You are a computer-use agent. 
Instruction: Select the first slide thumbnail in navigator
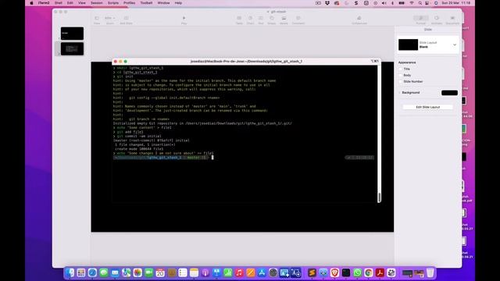point(72,33)
